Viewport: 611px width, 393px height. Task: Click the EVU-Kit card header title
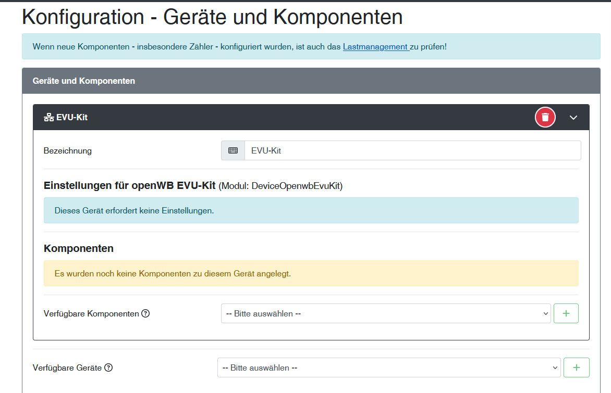coord(72,118)
